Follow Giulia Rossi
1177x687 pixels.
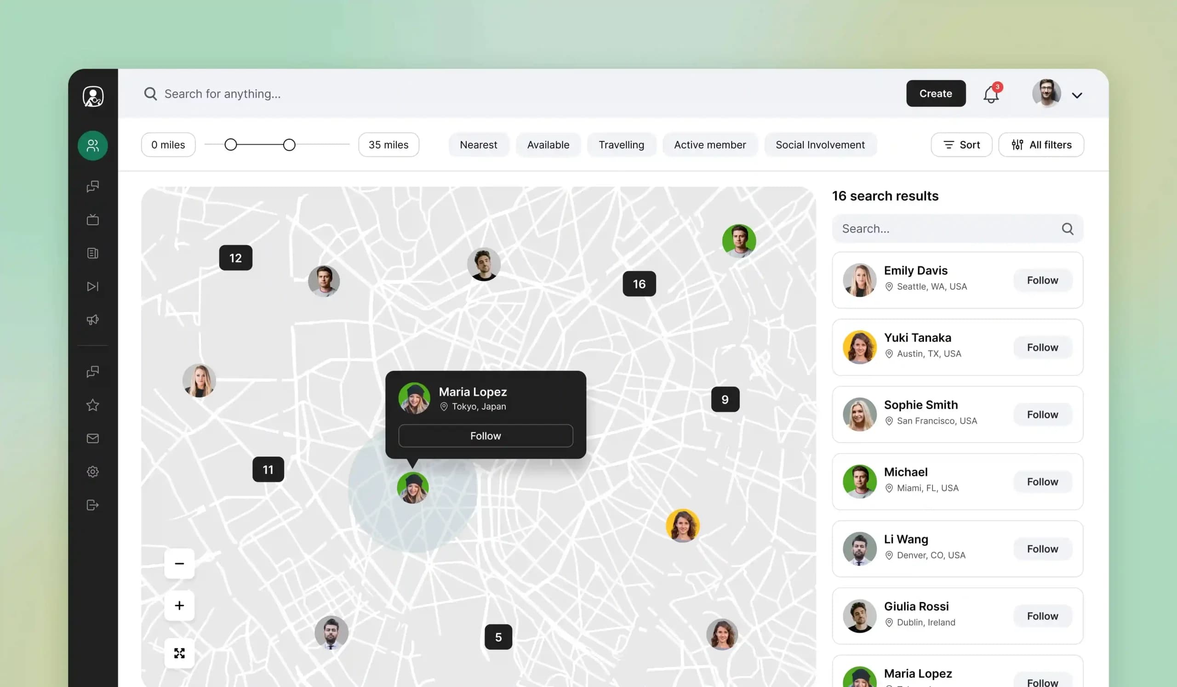1042,616
